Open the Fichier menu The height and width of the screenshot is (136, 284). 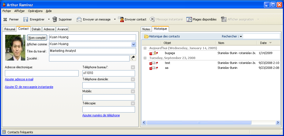coord(7,11)
